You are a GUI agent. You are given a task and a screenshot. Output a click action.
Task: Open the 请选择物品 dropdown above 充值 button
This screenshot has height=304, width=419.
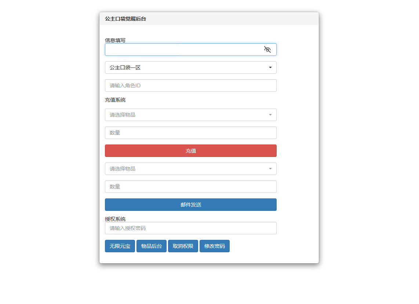190,115
